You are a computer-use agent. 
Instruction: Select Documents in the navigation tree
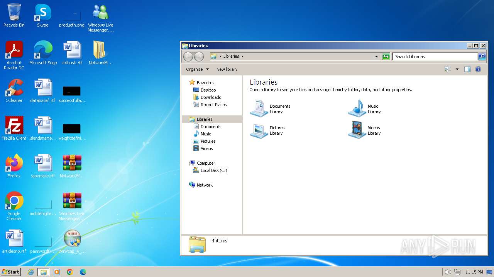coord(211,127)
